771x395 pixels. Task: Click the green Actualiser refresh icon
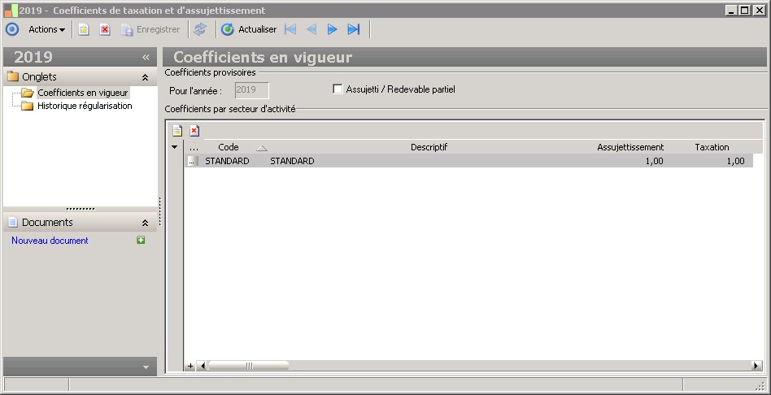(x=227, y=29)
